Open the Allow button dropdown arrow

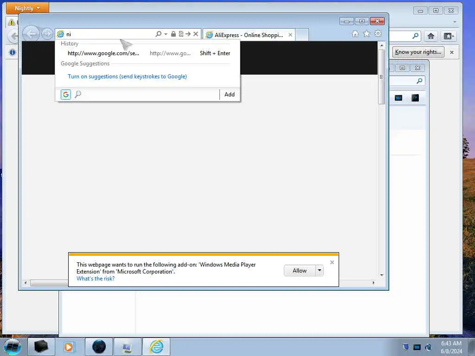[x=319, y=271]
